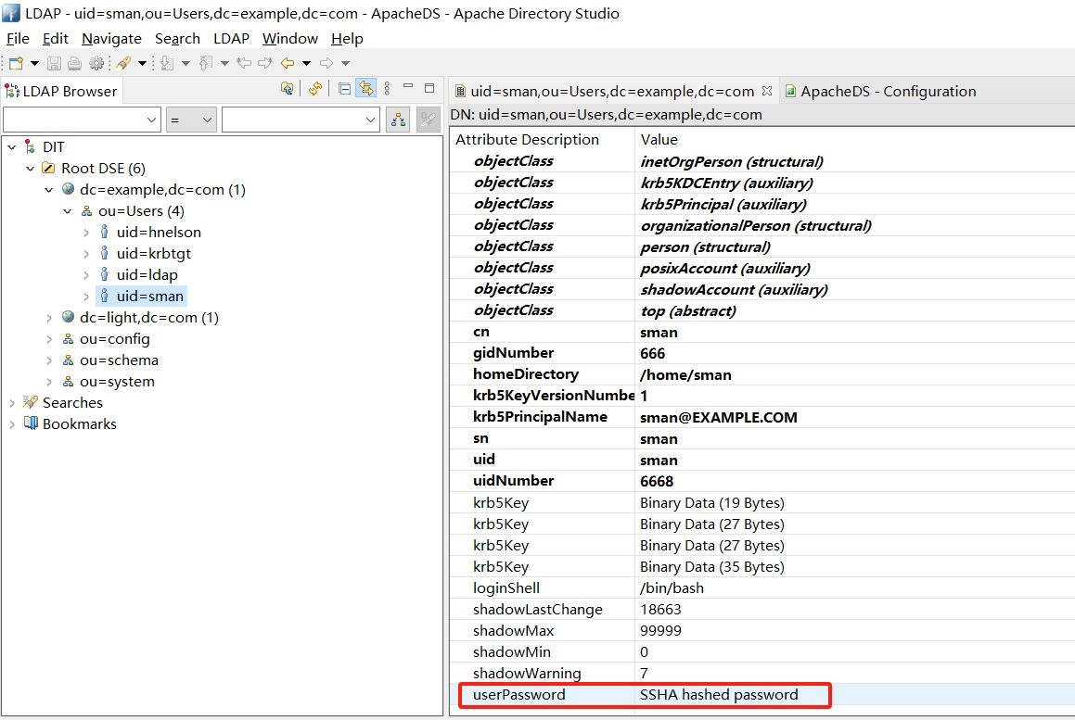
Task: Switch to ApacheDS - Configuration tab
Action: (x=888, y=91)
